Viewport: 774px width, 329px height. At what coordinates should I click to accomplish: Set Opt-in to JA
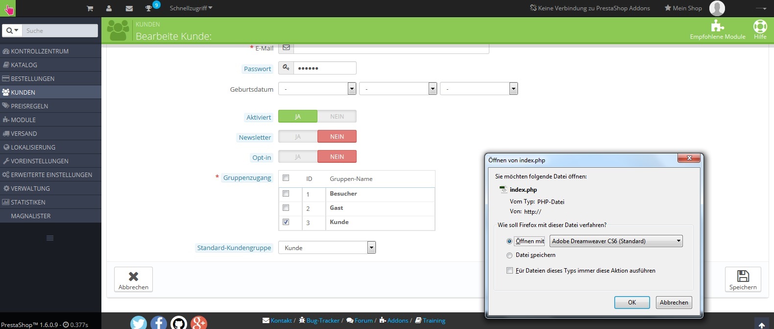[x=298, y=156]
